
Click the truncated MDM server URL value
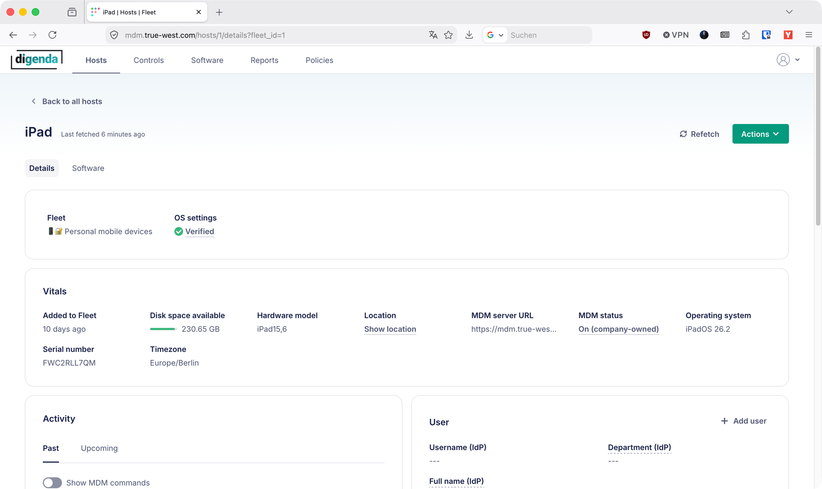[514, 329]
